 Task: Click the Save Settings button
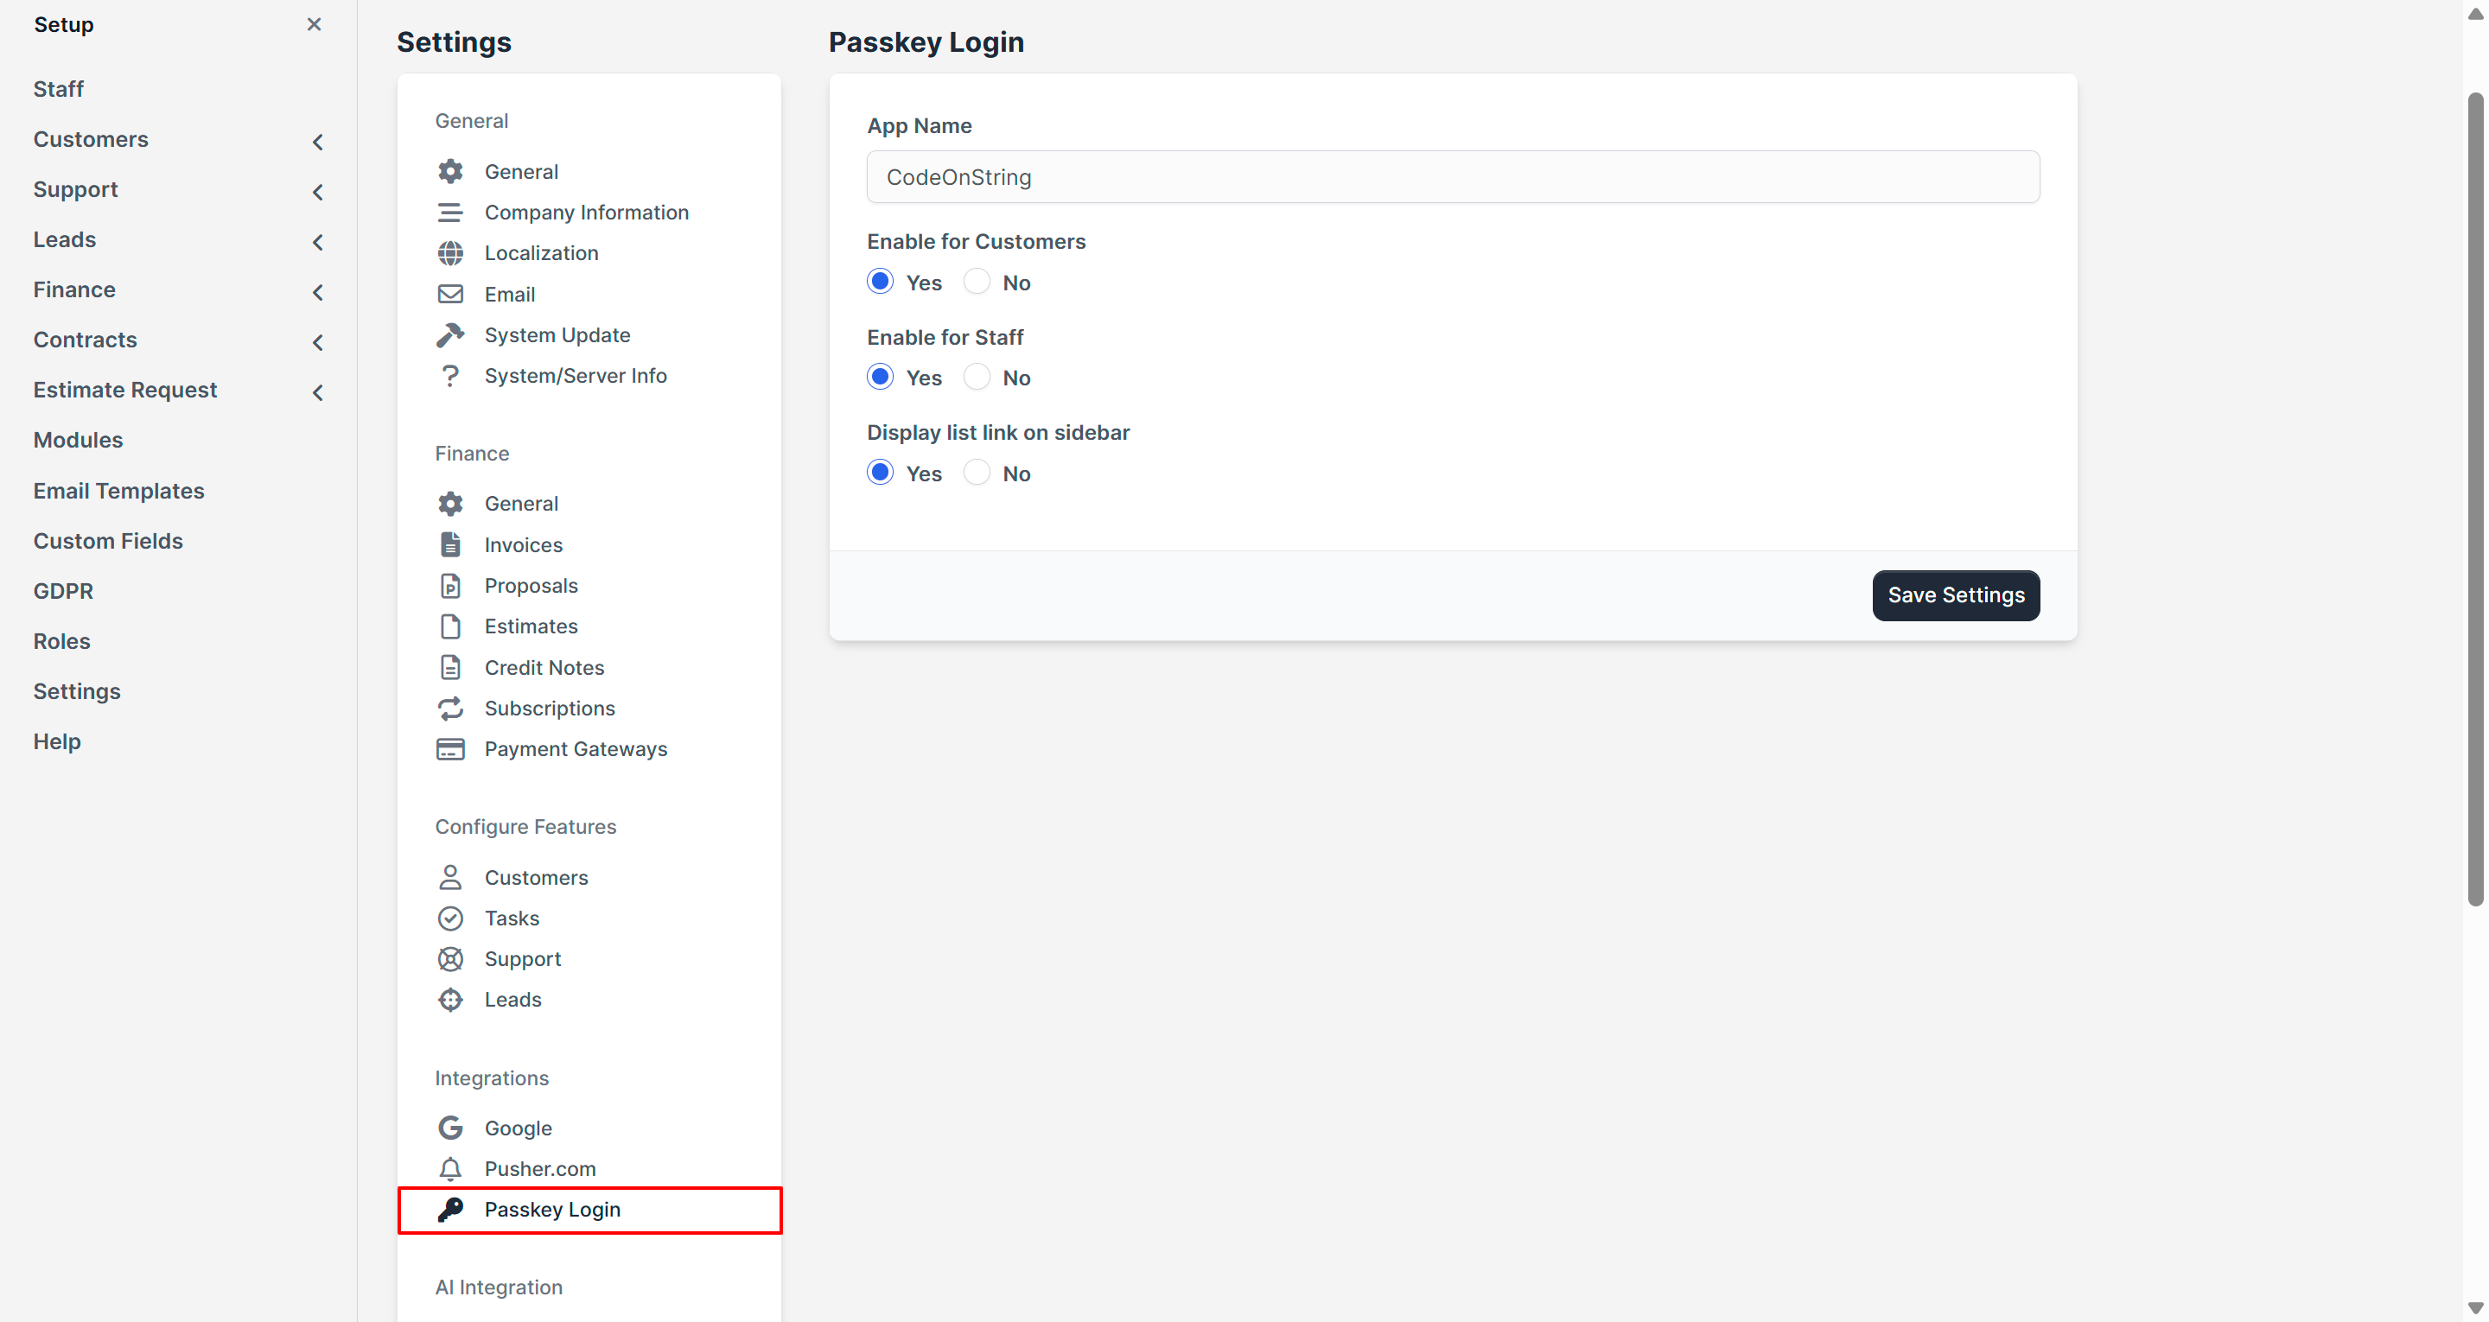(1955, 595)
